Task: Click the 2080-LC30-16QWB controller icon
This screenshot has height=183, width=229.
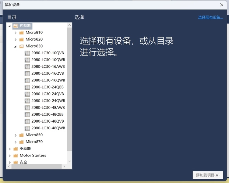Action: [x=27, y=81]
